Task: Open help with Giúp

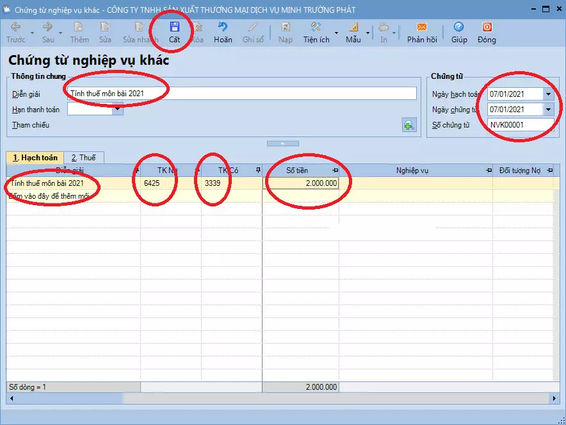Action: point(459,32)
